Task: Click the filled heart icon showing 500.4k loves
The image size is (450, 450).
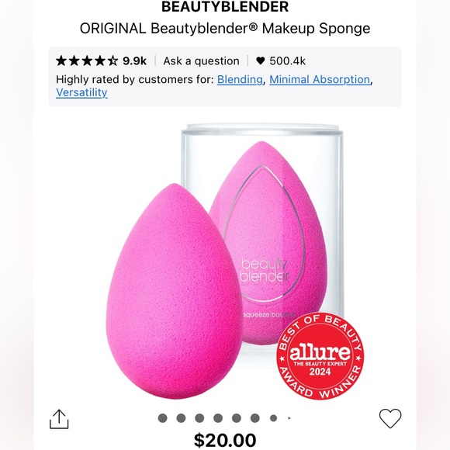Action: tap(260, 61)
